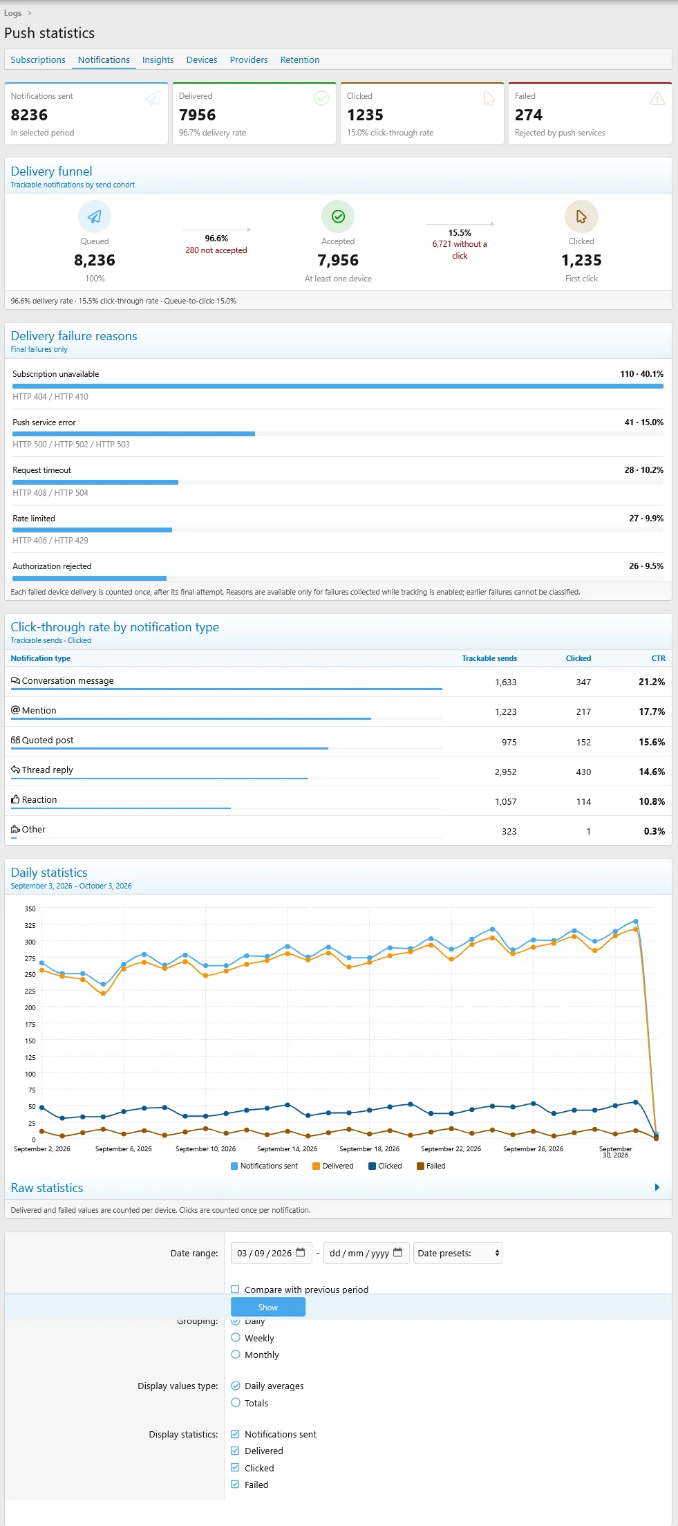This screenshot has width=678, height=1526.
Task: Click '6,721 without a click' text
Action: click(x=460, y=250)
